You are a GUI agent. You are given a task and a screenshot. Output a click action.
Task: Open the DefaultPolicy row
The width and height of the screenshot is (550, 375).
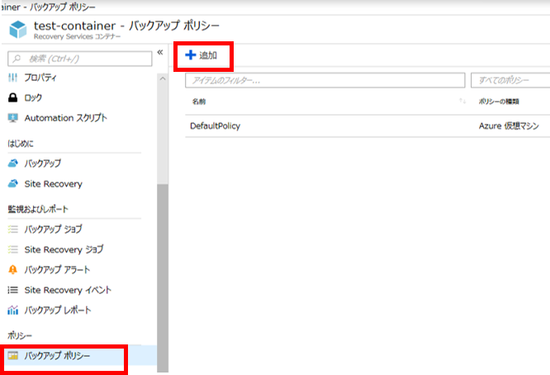point(367,126)
